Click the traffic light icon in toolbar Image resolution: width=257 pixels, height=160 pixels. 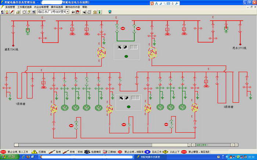point(99,12)
